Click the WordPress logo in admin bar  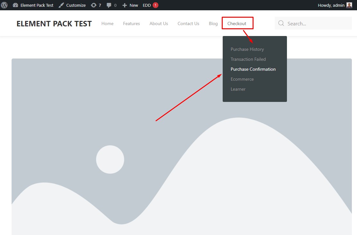point(4,5)
